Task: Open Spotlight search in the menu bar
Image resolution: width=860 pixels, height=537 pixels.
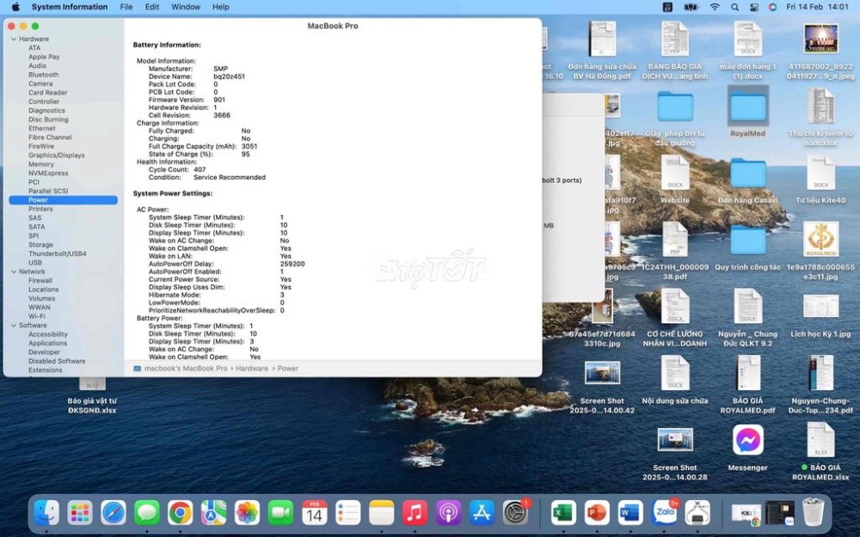Action: pos(734,7)
